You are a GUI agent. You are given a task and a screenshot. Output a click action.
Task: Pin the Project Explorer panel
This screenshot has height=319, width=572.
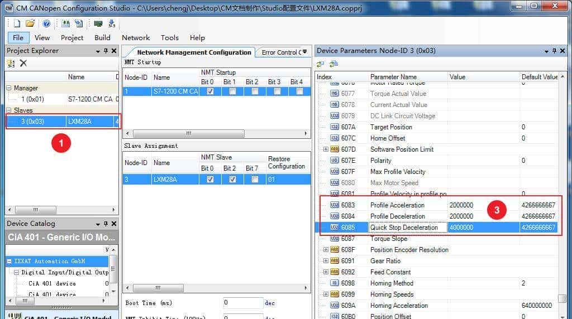pyautogui.click(x=105, y=51)
